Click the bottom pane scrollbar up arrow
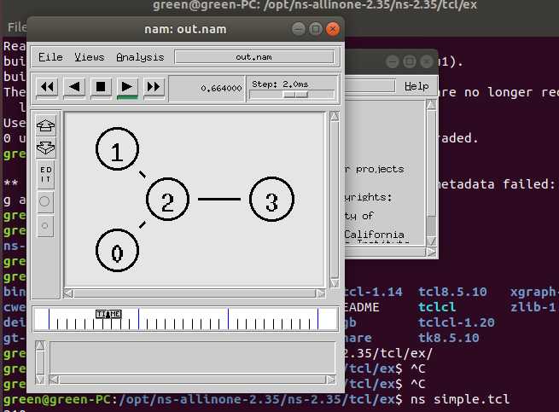The image size is (559, 412). click(40, 345)
